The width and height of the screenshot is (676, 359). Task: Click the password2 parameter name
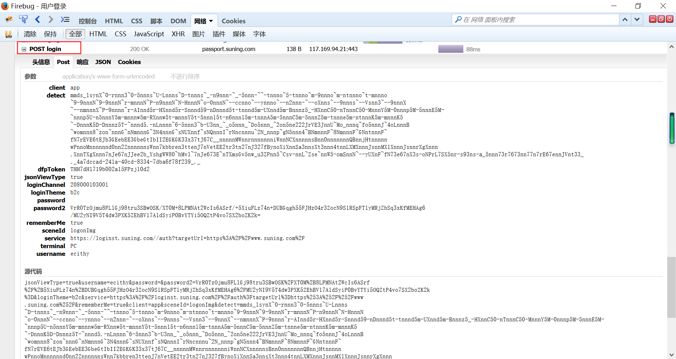coord(49,208)
